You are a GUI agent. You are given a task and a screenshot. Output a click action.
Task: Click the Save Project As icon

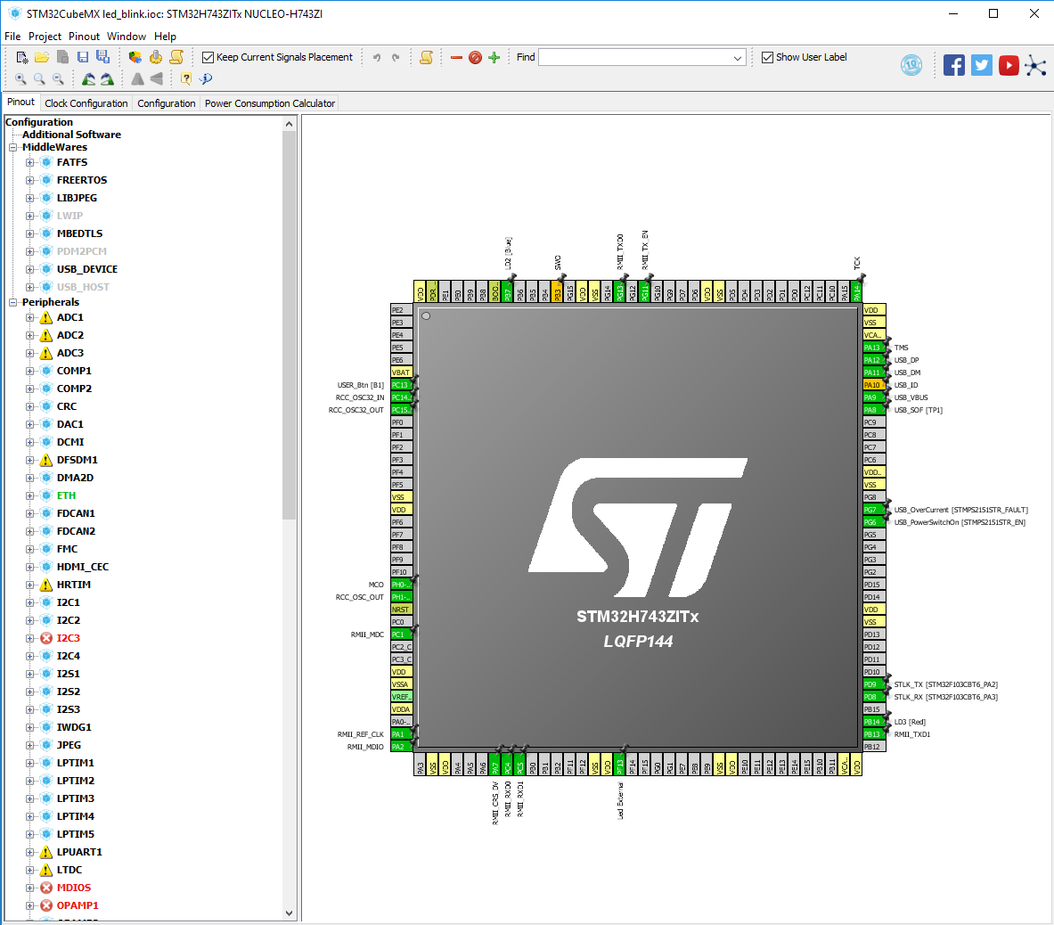pos(102,58)
